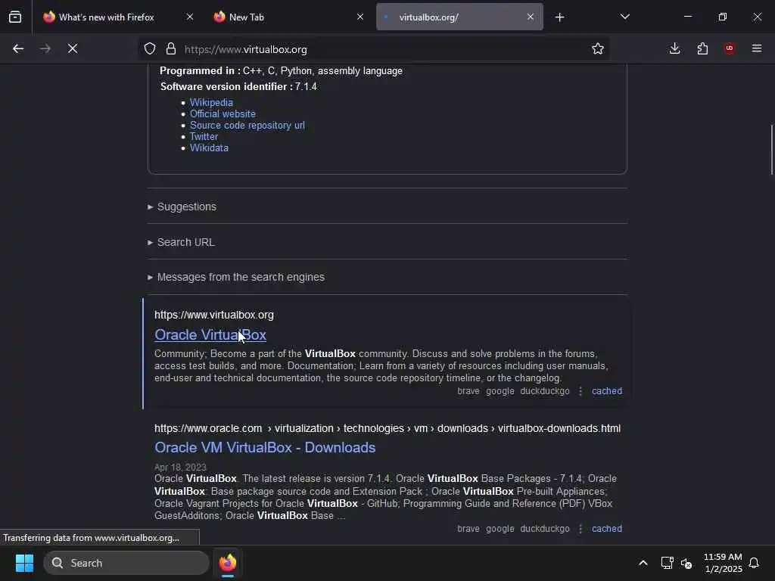
Task: Close the virtualbox.org tab
Action: pyautogui.click(x=531, y=17)
